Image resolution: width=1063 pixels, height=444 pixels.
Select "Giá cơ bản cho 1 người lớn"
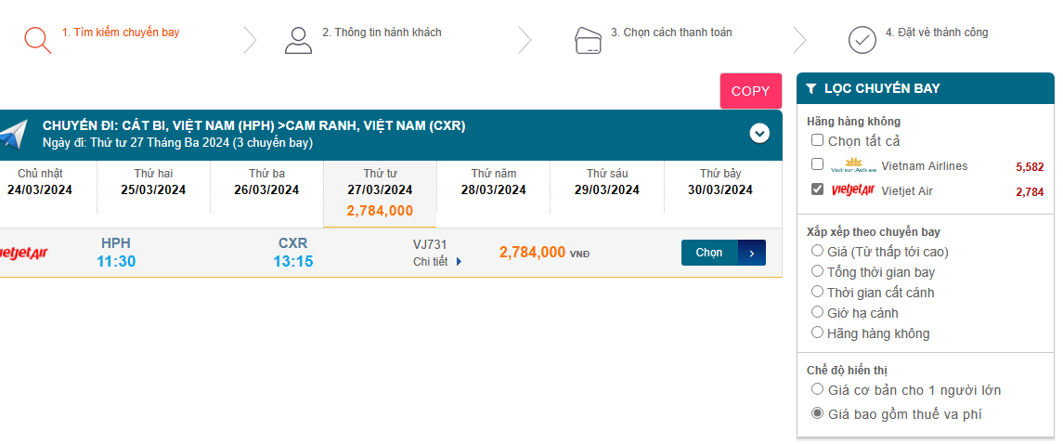coord(818,390)
